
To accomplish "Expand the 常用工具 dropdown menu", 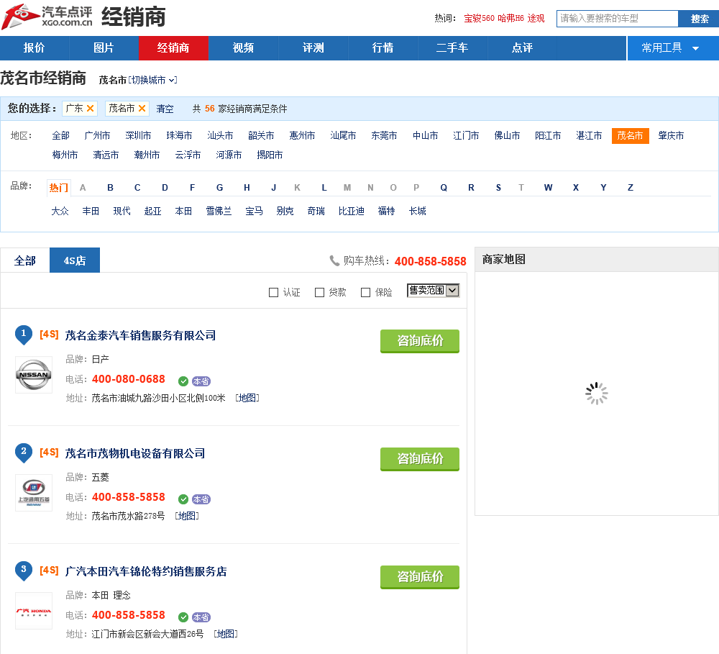I will (673, 48).
